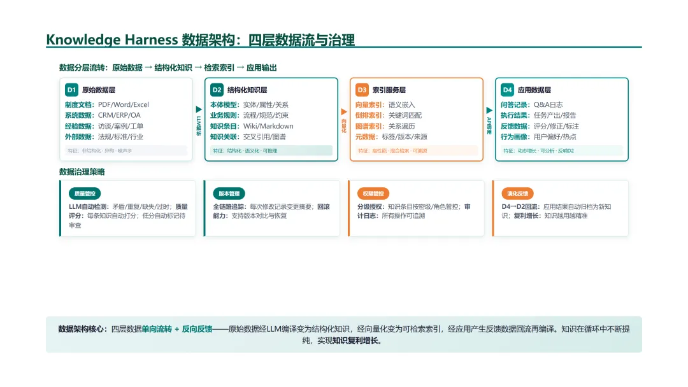Select the 问答记录: Q&A日志 row

click(x=532, y=105)
